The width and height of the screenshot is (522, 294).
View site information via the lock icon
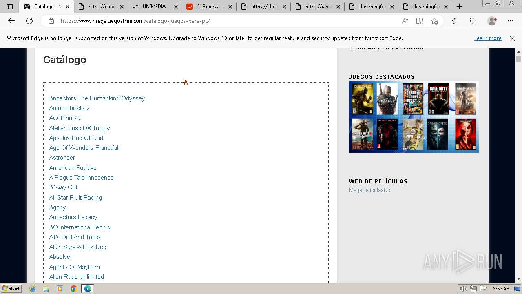pyautogui.click(x=51, y=21)
